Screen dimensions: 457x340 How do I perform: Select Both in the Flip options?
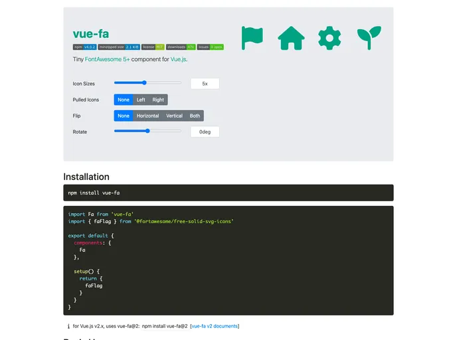[x=195, y=116]
